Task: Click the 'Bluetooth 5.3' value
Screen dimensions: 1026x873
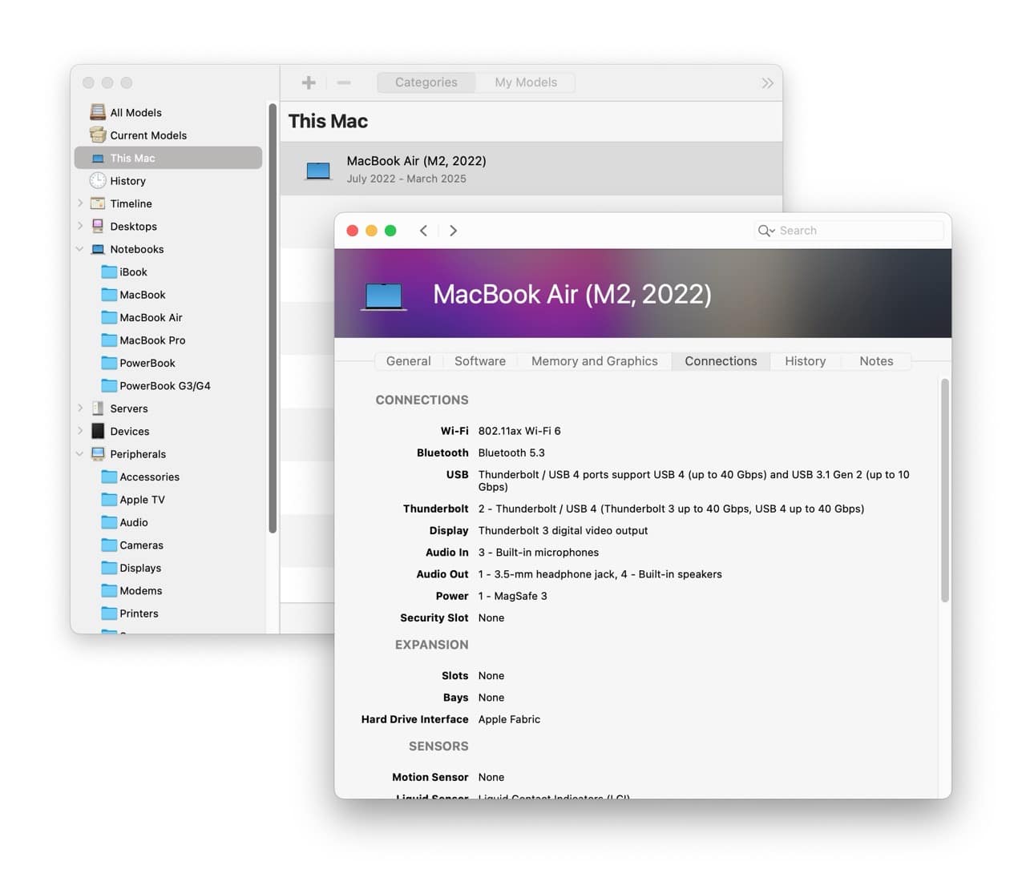Action: coord(511,453)
